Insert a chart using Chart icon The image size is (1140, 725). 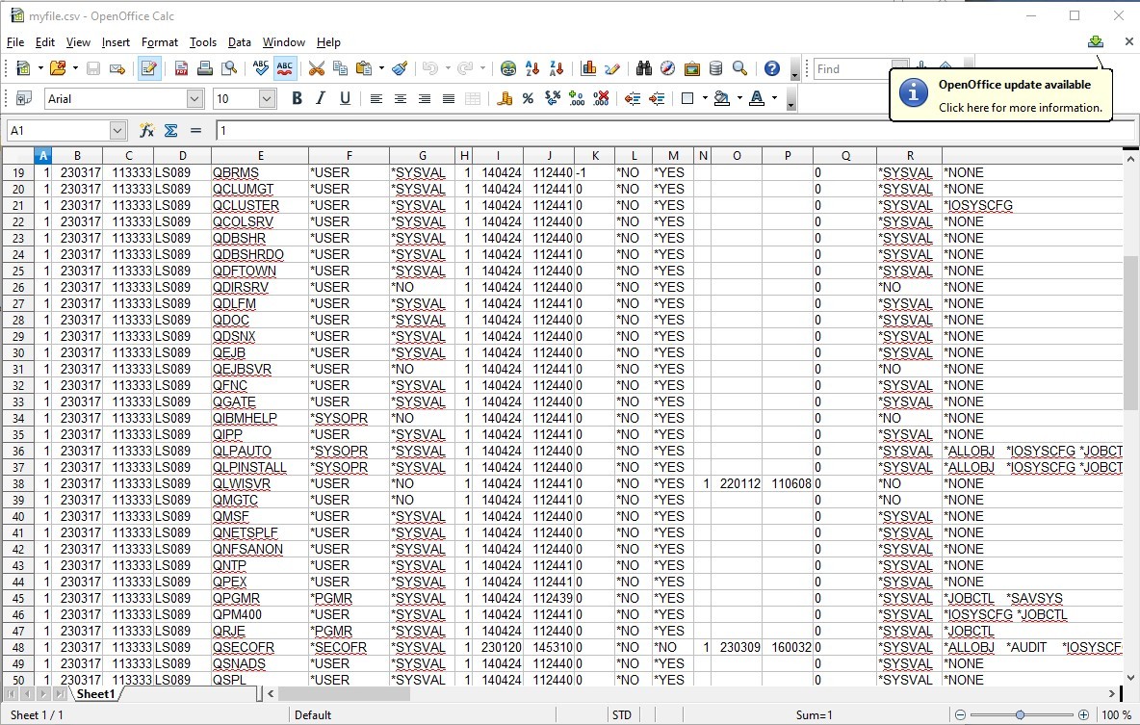point(588,68)
